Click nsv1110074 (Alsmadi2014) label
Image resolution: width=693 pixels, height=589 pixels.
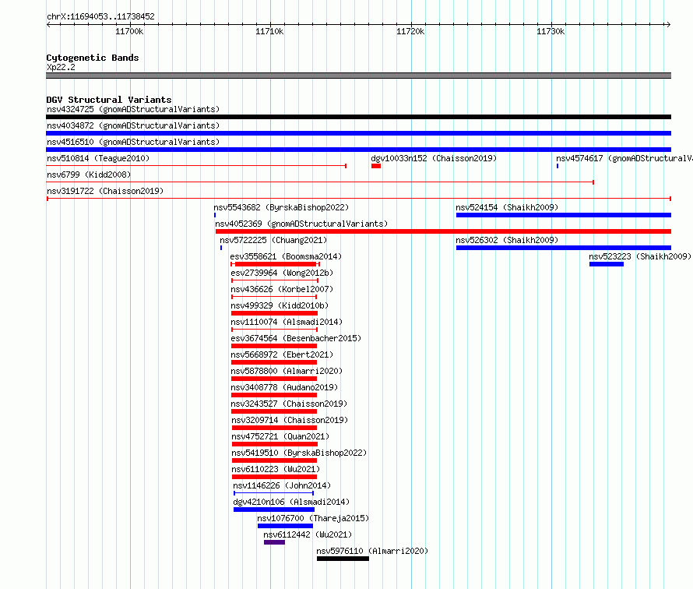[x=287, y=322]
